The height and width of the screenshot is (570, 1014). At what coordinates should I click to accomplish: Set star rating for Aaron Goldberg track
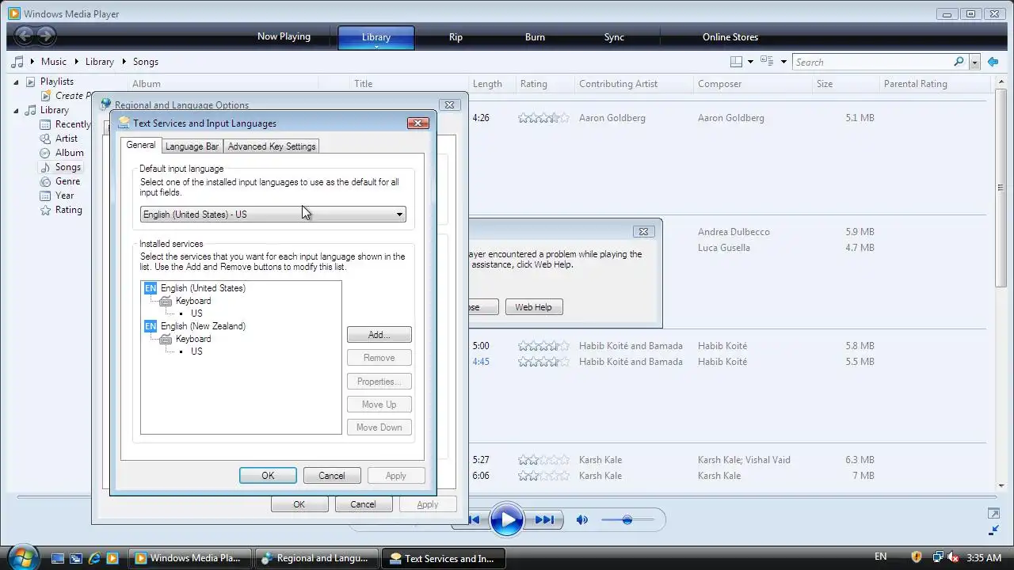coord(543,118)
